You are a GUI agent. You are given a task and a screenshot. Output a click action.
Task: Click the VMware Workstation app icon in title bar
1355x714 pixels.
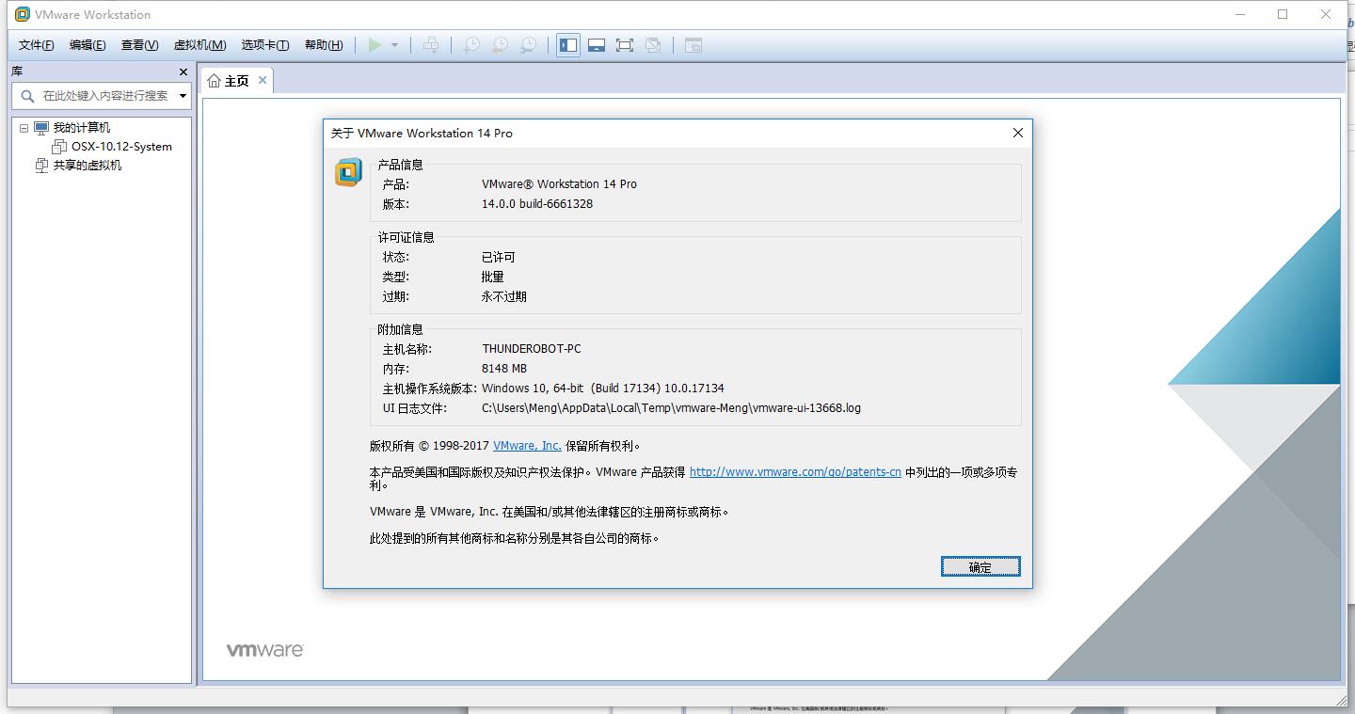coord(23,14)
